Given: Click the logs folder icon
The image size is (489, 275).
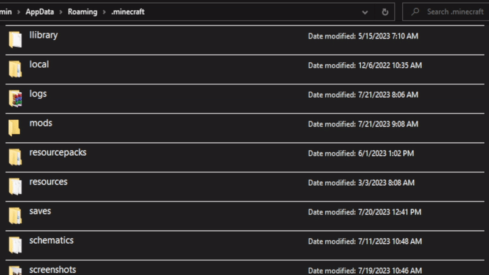Looking at the screenshot, I should tap(15, 98).
